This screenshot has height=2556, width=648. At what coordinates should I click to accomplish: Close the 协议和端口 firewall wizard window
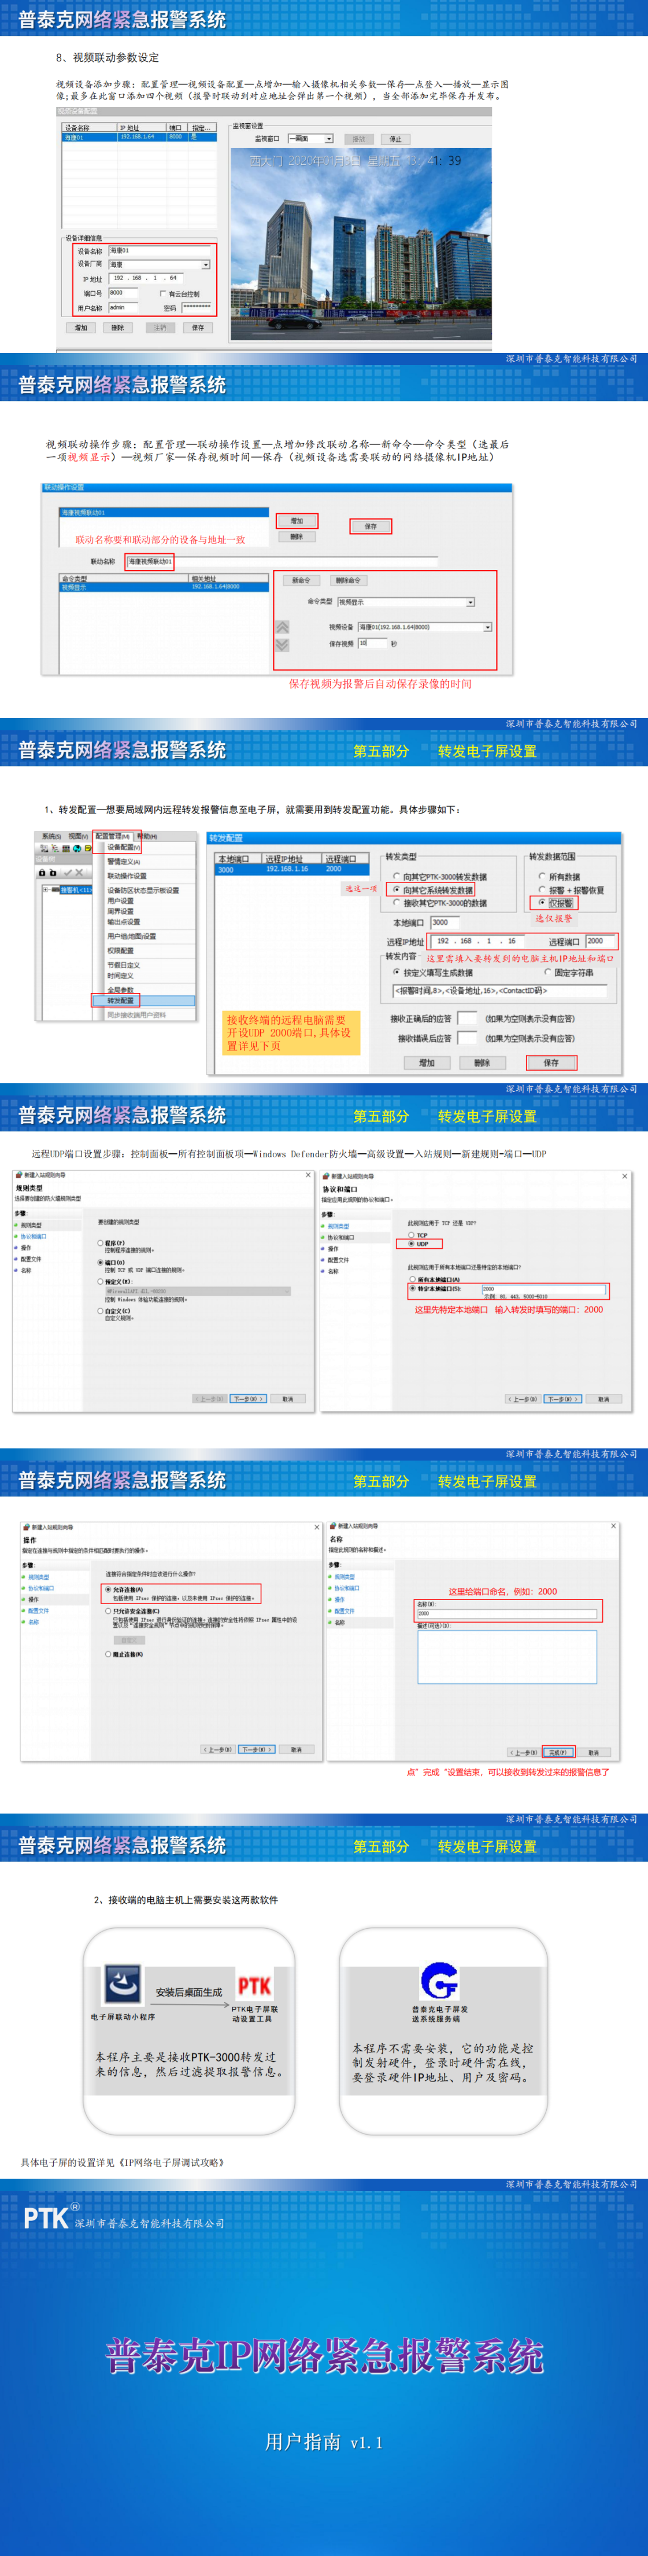[624, 1176]
